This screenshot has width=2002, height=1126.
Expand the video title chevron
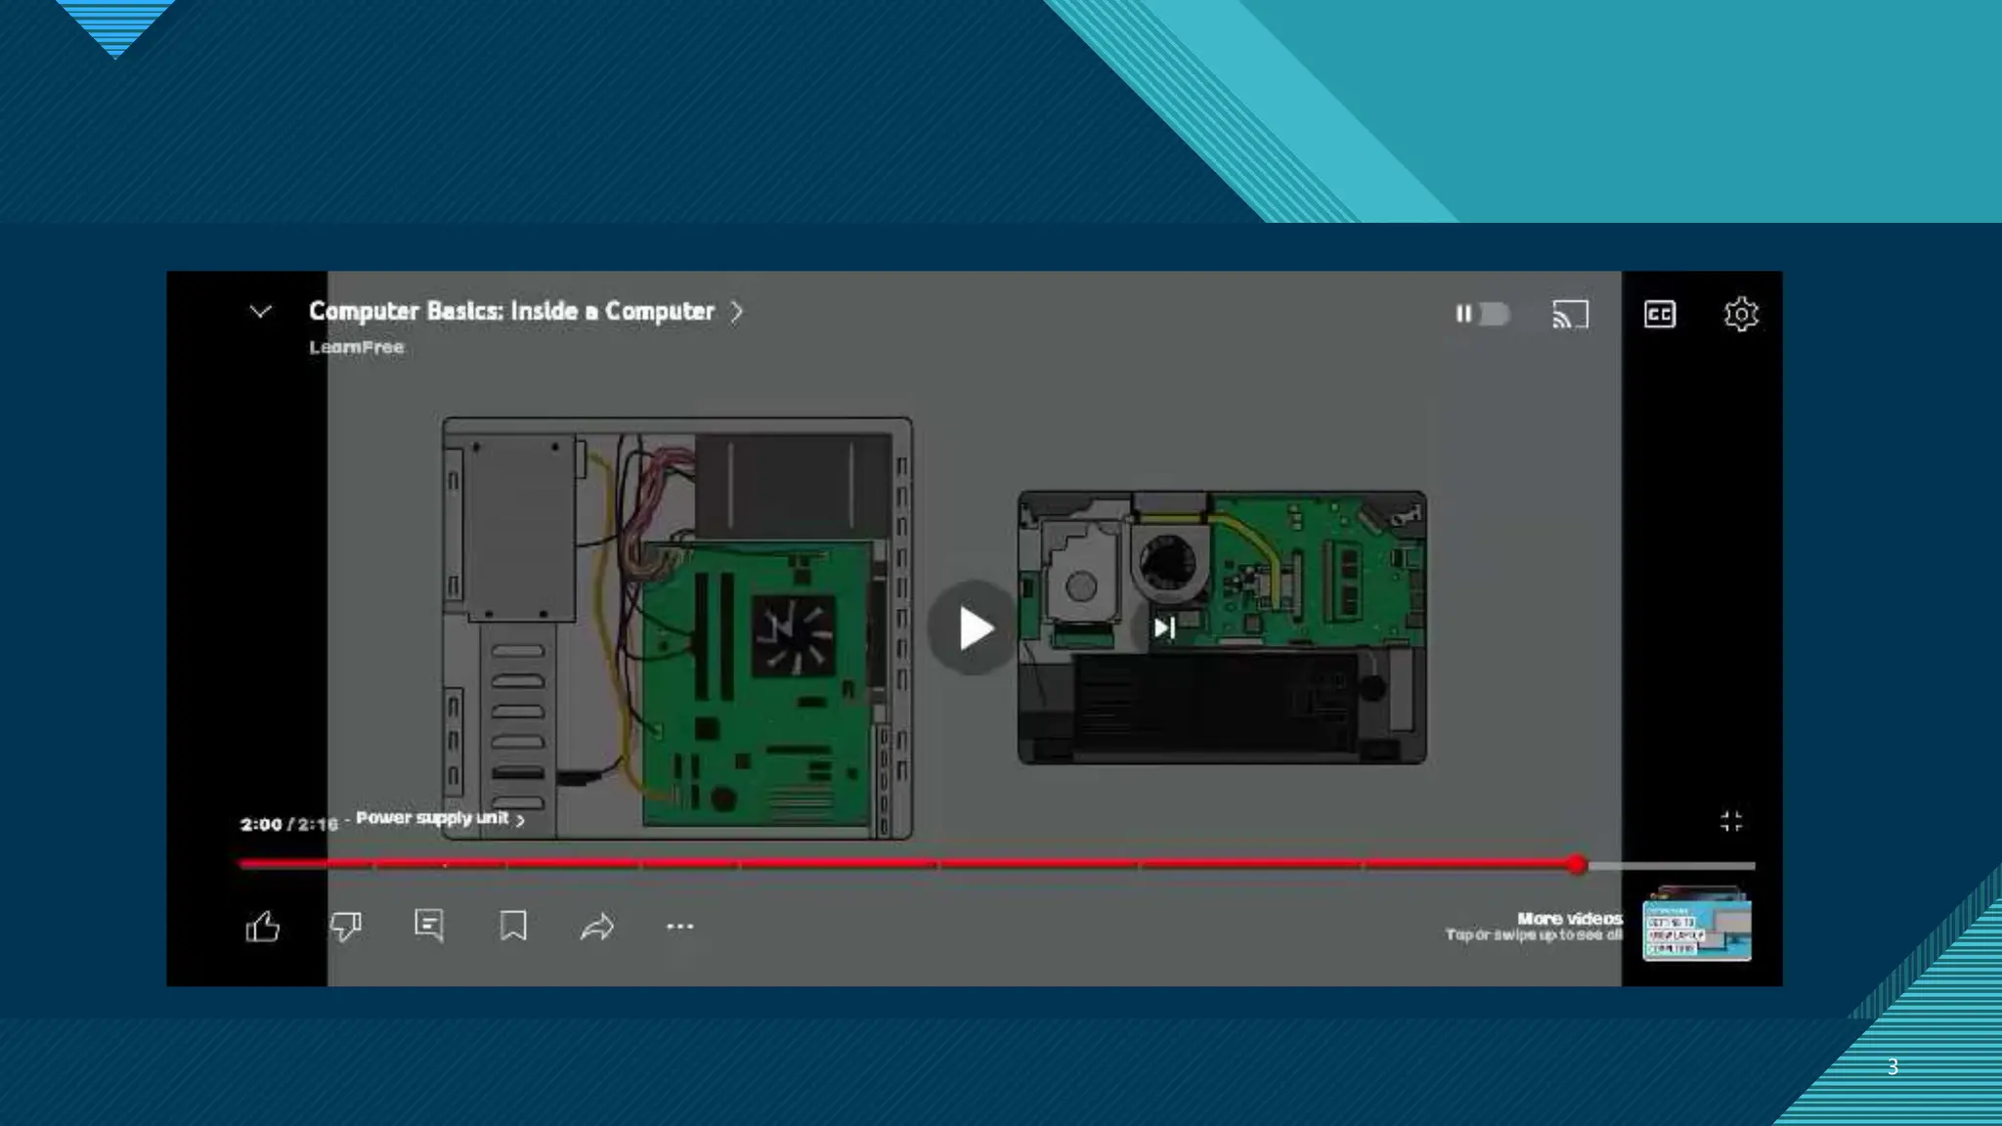click(737, 311)
